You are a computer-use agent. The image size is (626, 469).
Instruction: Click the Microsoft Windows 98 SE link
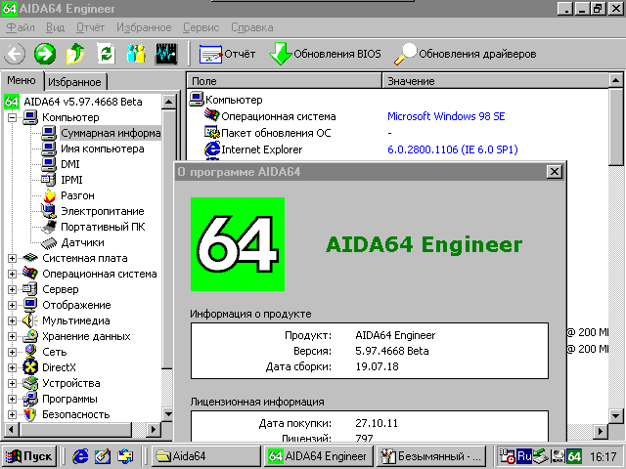coord(446,116)
